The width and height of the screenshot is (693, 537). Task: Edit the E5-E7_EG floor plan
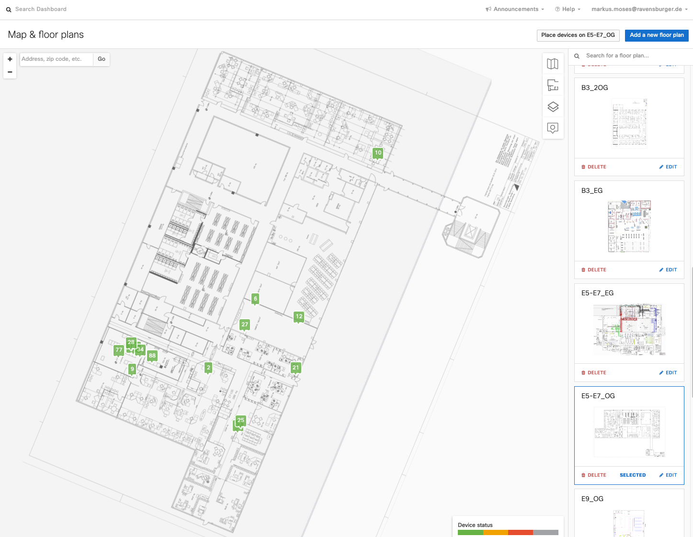pyautogui.click(x=668, y=372)
